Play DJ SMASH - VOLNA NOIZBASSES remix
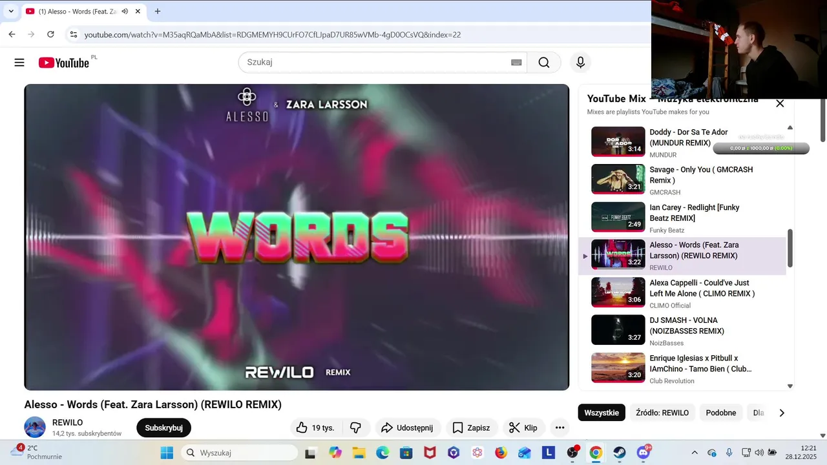 [682, 330]
